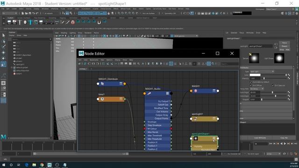Open the Outliner Display menu
This screenshot has height=168, width=299.
12,35
